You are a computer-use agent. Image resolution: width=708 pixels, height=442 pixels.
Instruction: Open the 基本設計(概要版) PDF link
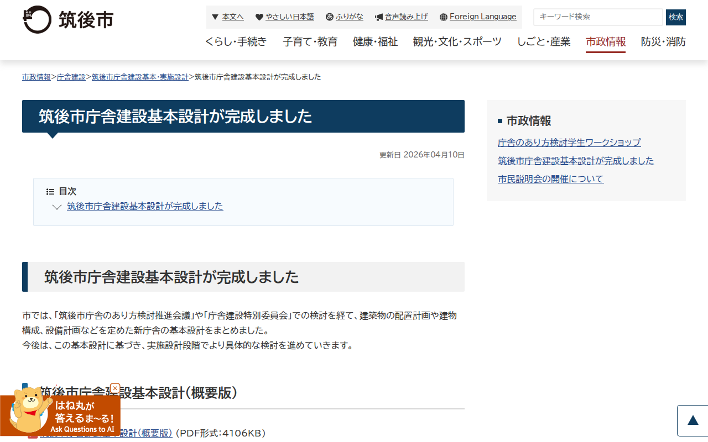tap(106, 433)
